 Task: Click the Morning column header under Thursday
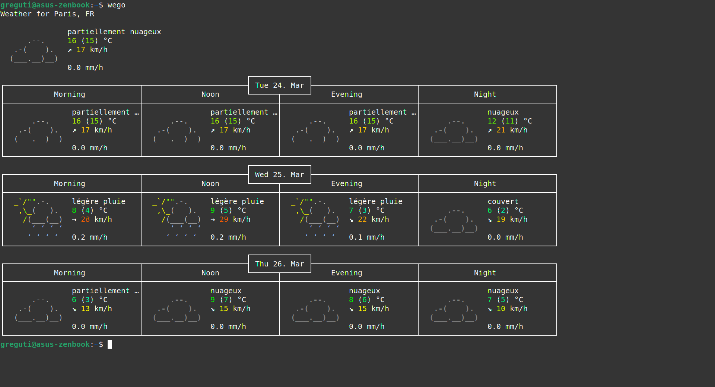click(x=69, y=273)
